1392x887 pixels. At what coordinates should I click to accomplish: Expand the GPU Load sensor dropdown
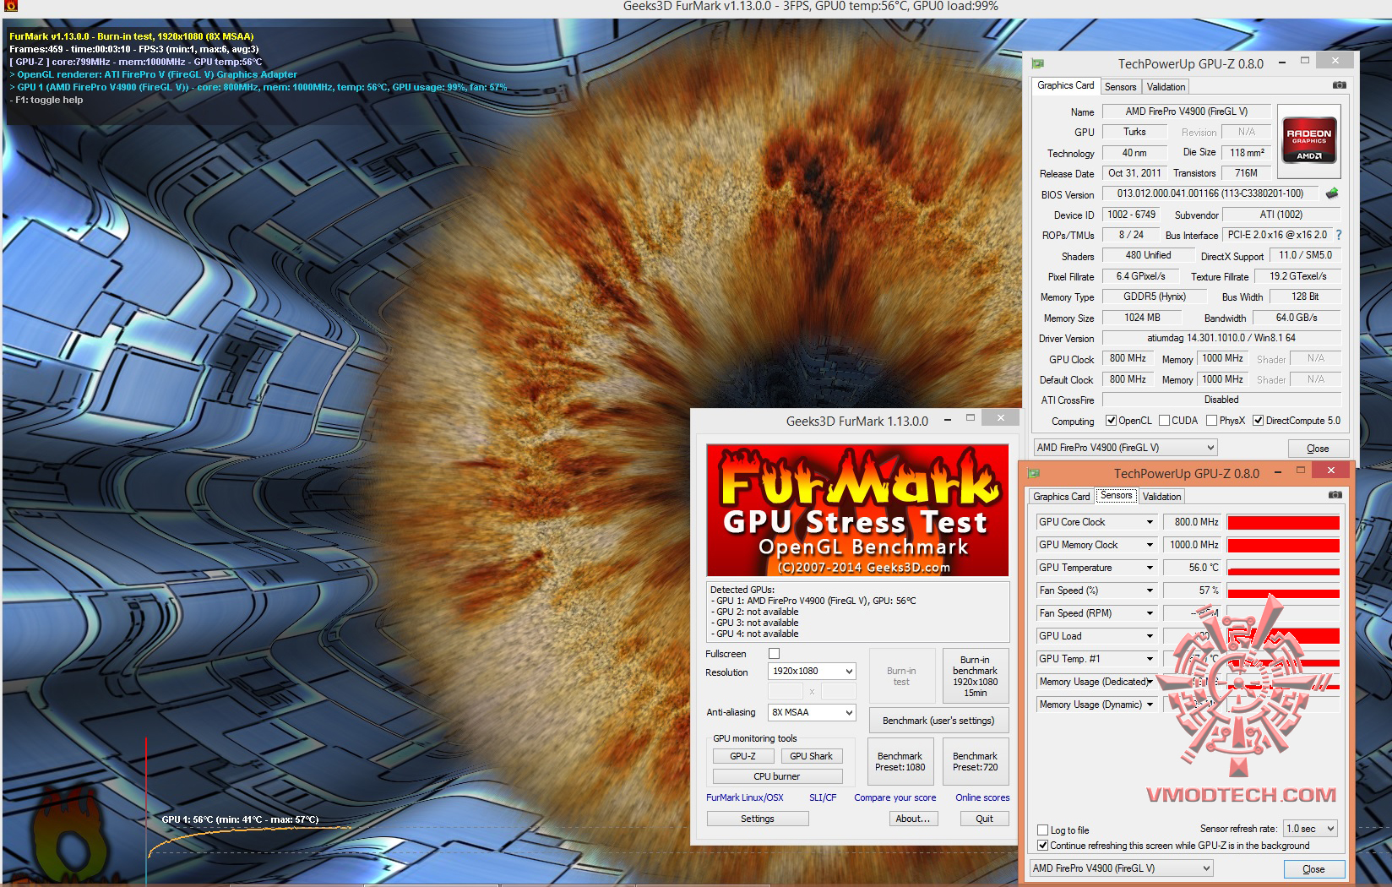(1150, 637)
